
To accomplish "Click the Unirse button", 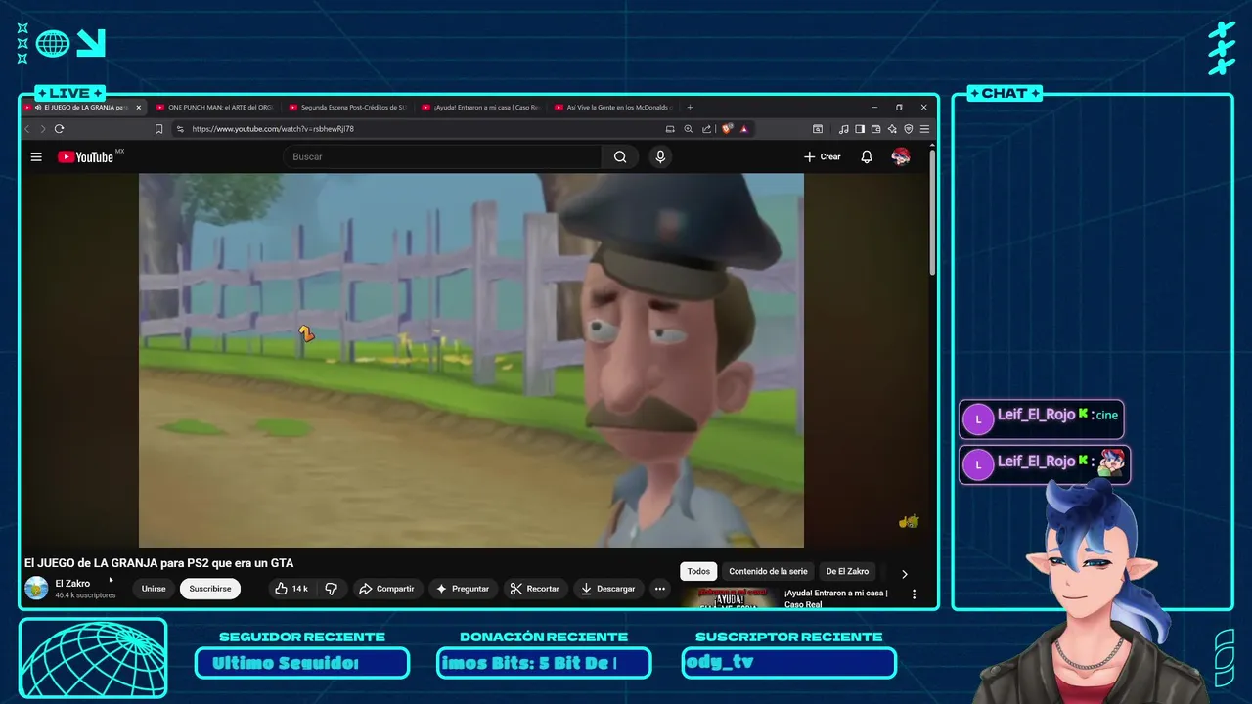I will tap(154, 589).
